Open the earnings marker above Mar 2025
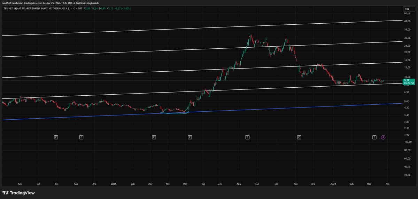Viewport: 418px width, 199px height. click(x=154, y=137)
